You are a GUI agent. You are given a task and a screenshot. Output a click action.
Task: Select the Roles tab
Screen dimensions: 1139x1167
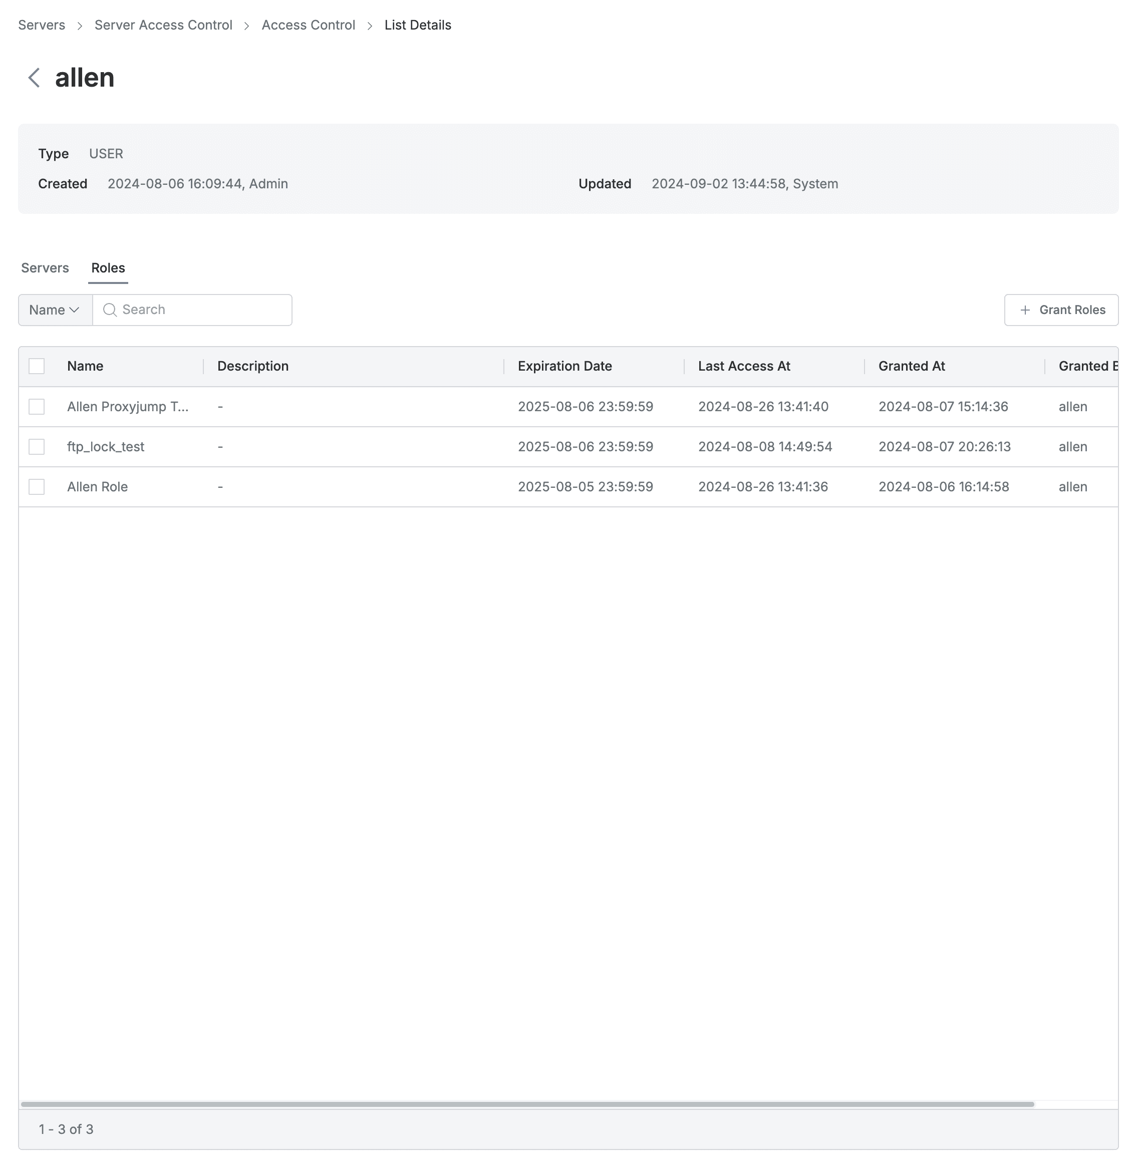point(108,268)
